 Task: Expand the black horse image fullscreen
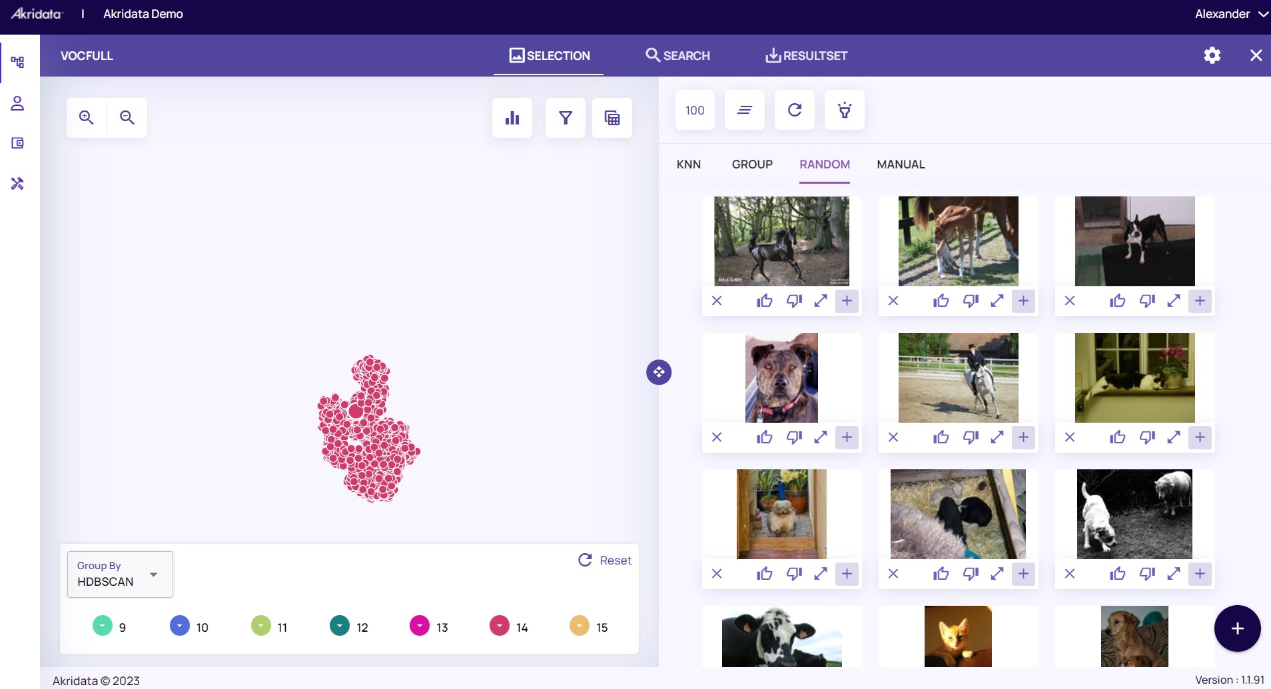click(821, 301)
